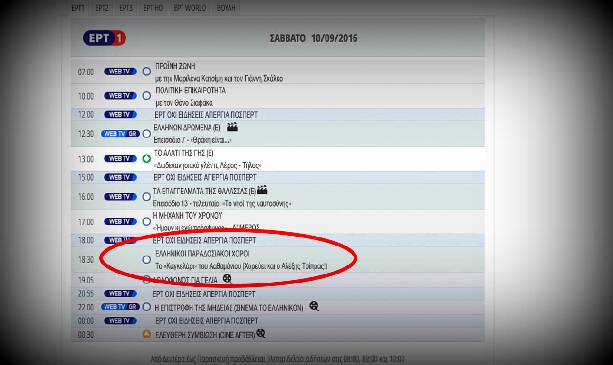Screen dimensions: 613x365
Task: Switch to the EPT WORLD tab
Action: pyautogui.click(x=189, y=8)
